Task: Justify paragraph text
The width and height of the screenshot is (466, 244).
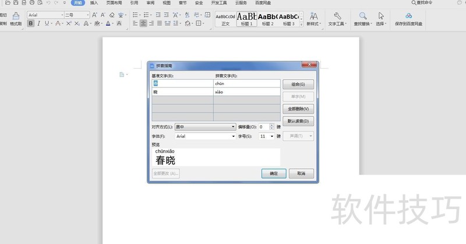Action: (x=160, y=23)
